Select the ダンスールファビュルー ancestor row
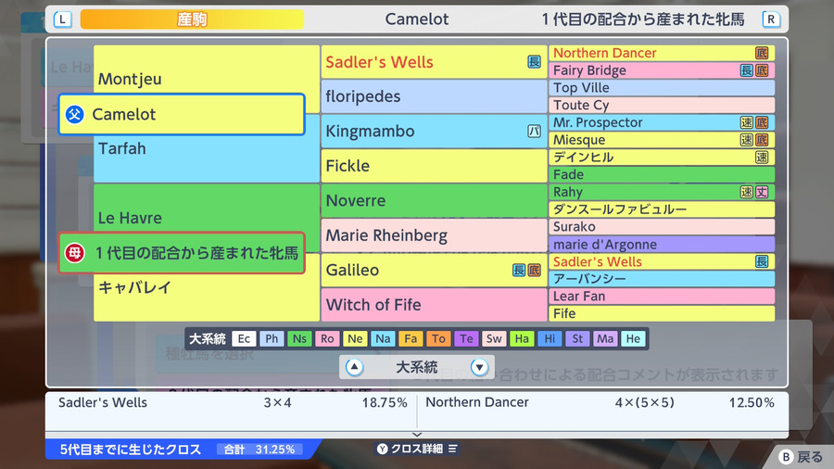834x469 pixels. coord(661,209)
